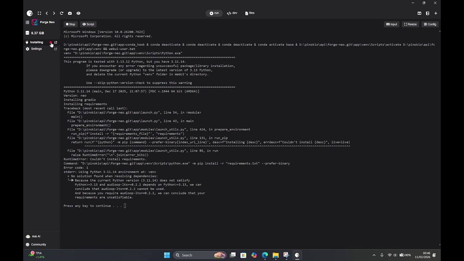This screenshot has width=464, height=261.
Task: Click the 'Error code: 1' line
Action: coord(76,168)
